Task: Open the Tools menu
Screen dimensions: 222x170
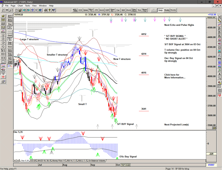Action: (x=28, y=6)
